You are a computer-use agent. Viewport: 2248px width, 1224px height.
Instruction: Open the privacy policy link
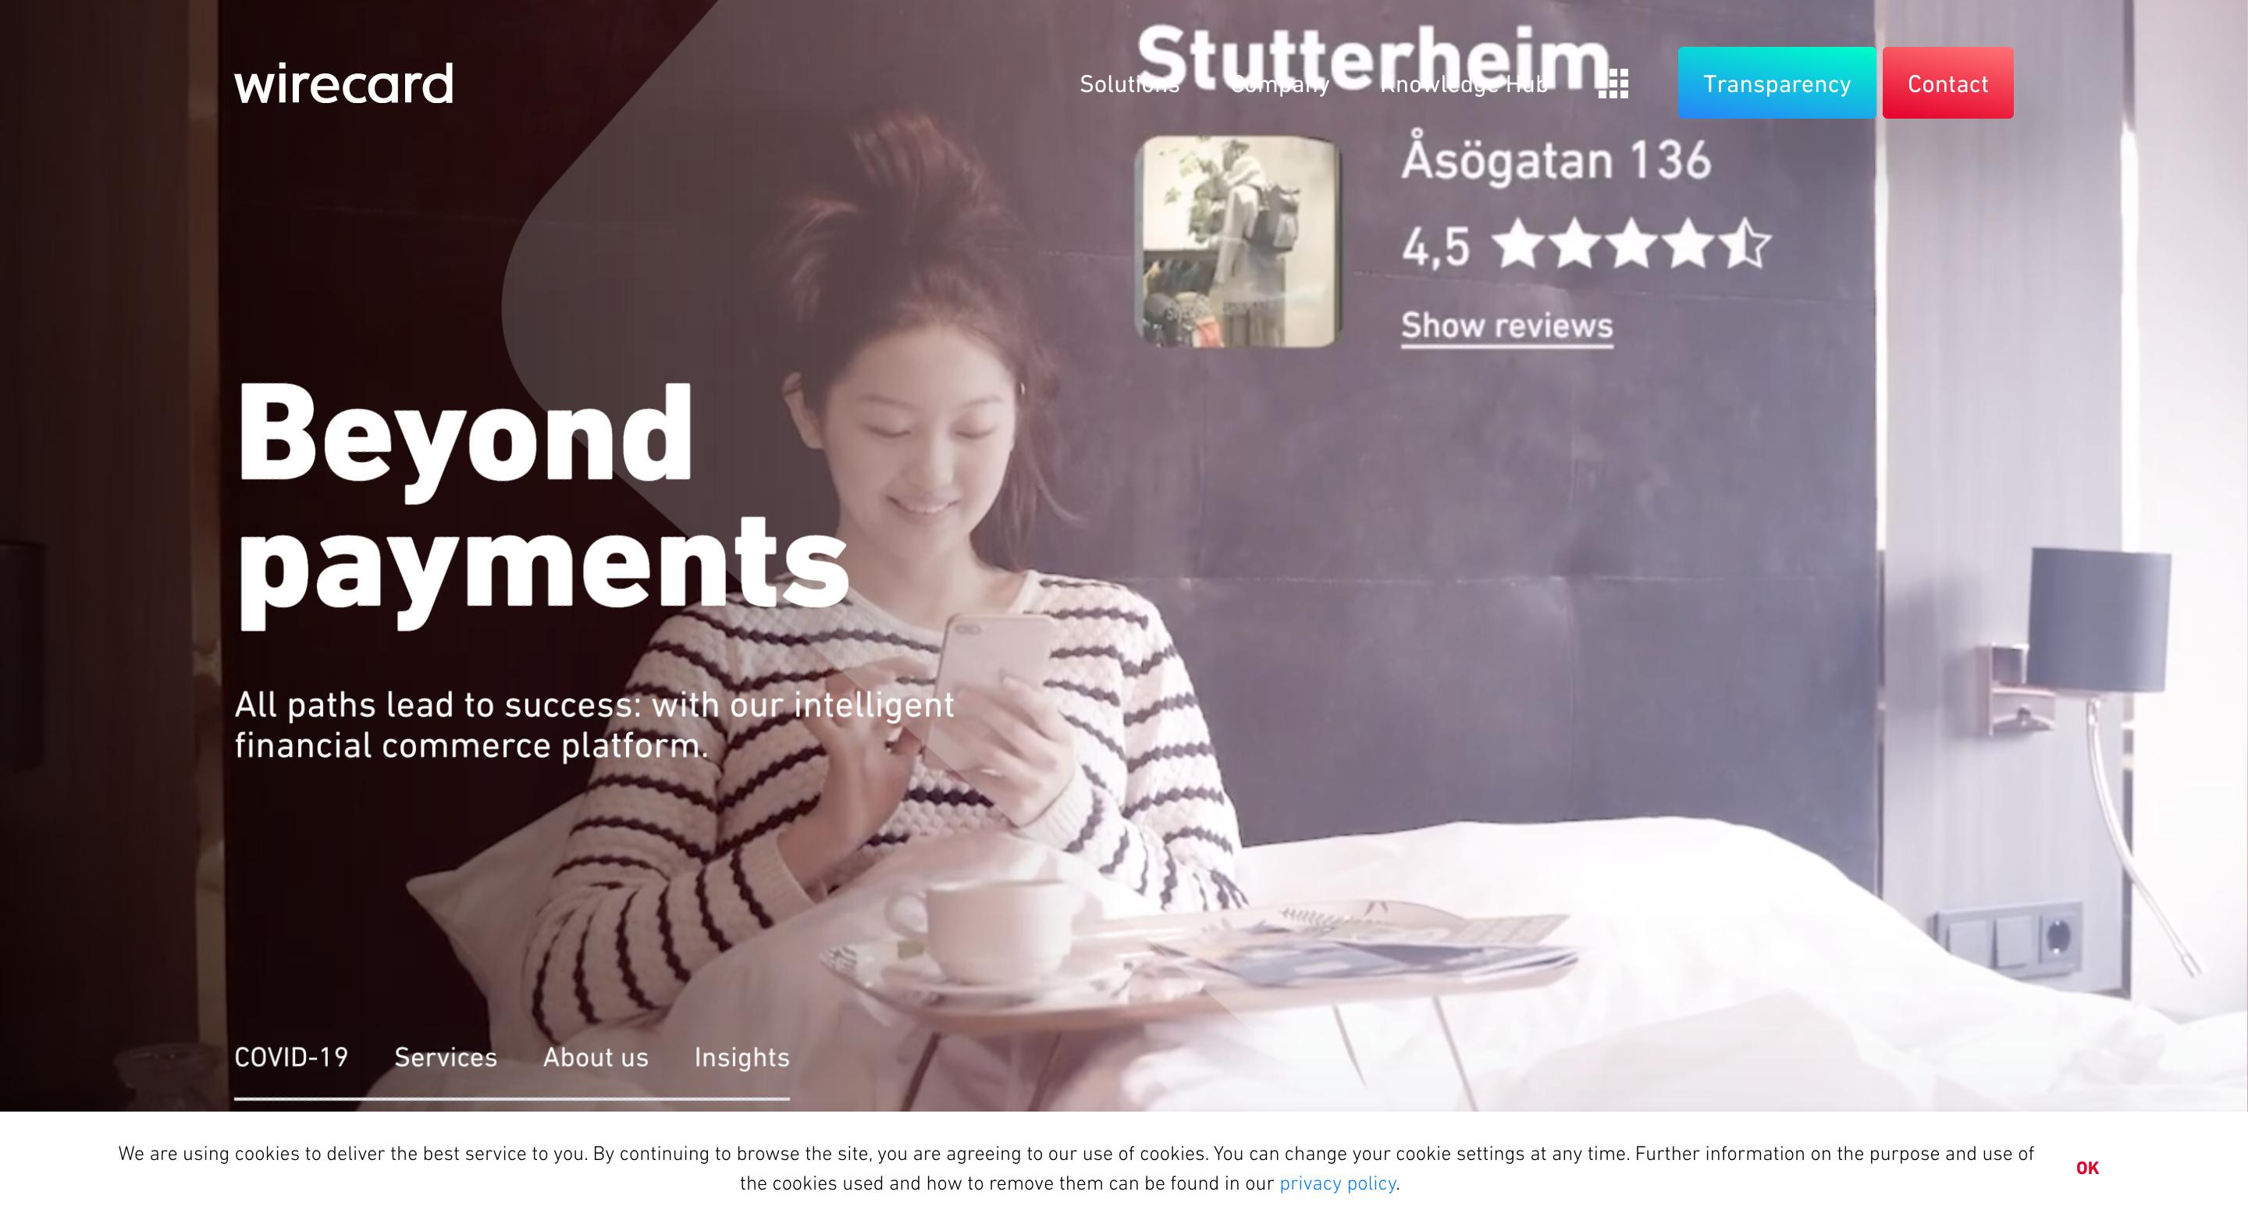point(1337,1183)
